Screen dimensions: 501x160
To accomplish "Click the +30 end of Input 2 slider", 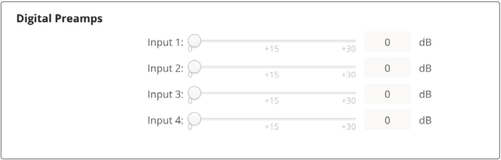I will 354,67.
